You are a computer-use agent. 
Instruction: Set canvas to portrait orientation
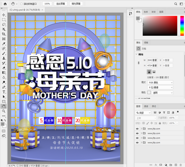click(149, 72)
